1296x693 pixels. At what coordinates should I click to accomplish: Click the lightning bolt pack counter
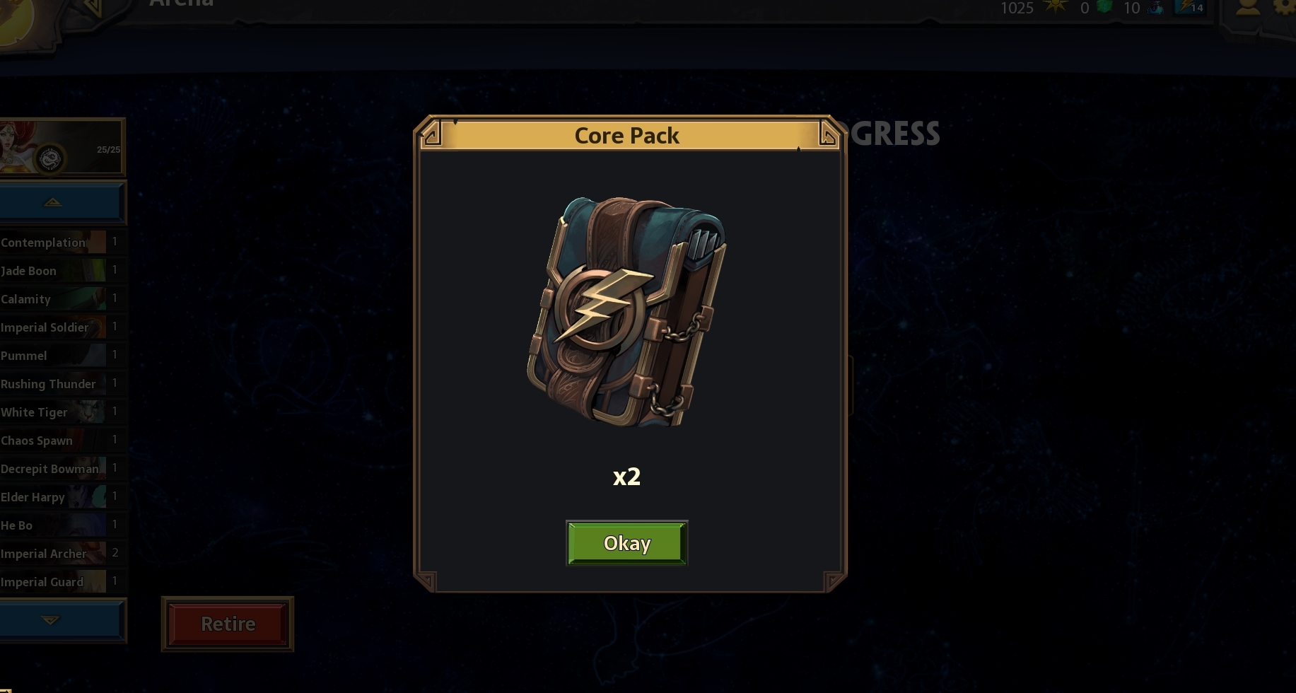[x=1190, y=8]
